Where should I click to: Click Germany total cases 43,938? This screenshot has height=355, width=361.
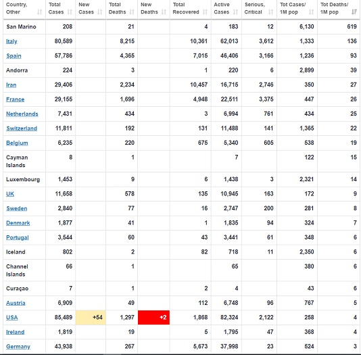point(64,346)
